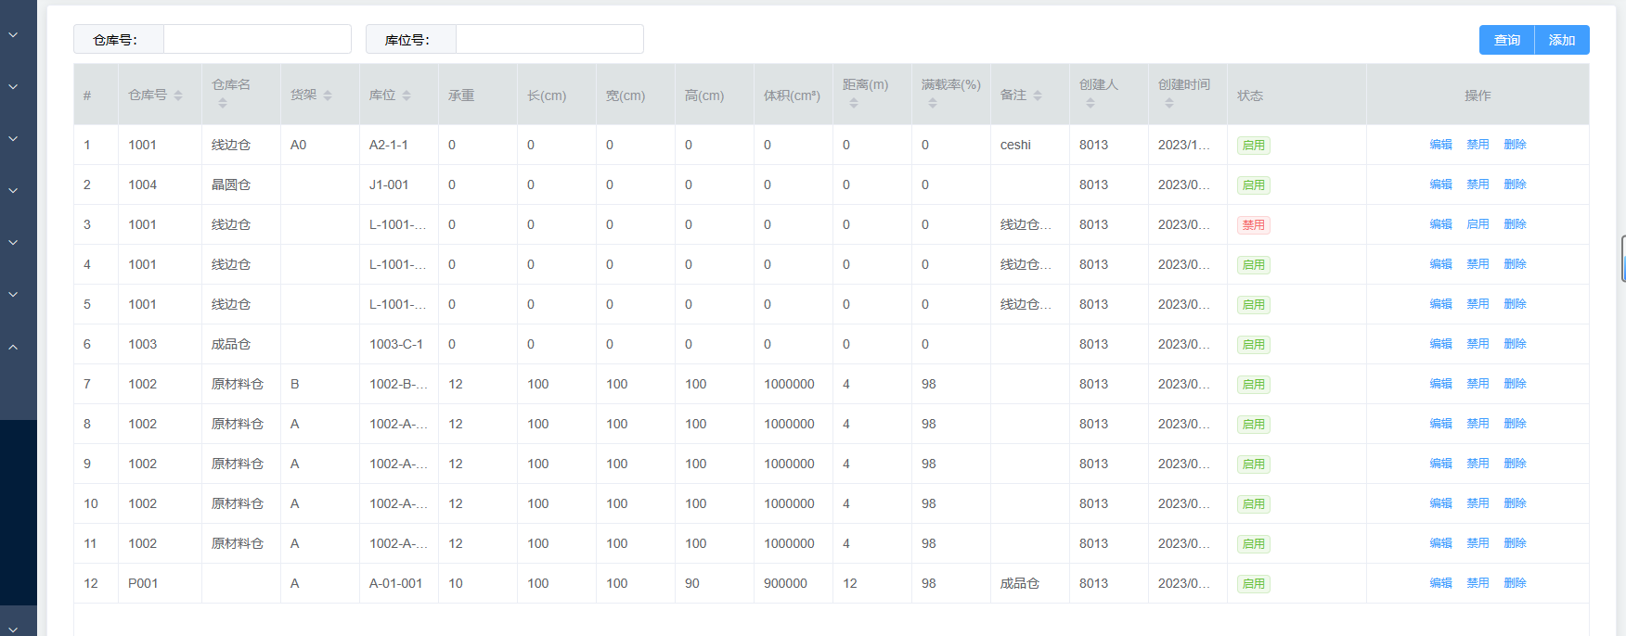
Task: Disable row 12 location A-01-001
Action: pos(1478,583)
